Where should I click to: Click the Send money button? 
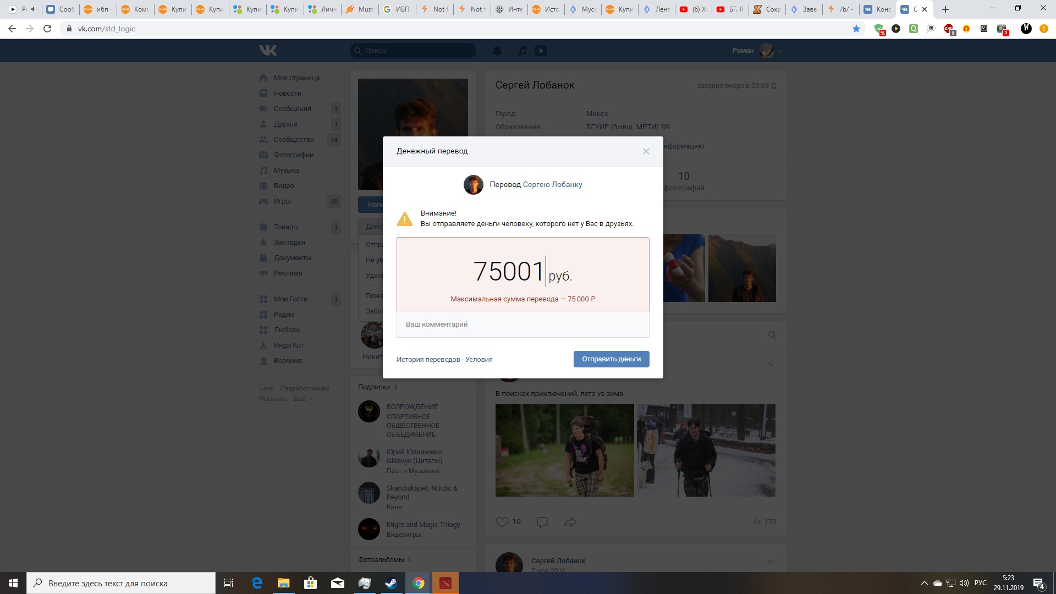[x=611, y=359]
